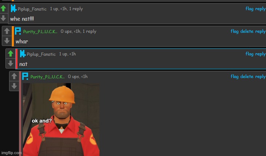Open Purity_P.L.U.C.K.. avatar on image comment
The width and height of the screenshot is (266, 156).
coord(25,76)
